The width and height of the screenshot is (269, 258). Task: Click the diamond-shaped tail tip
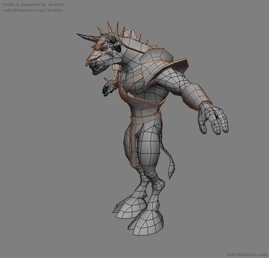click(171, 169)
